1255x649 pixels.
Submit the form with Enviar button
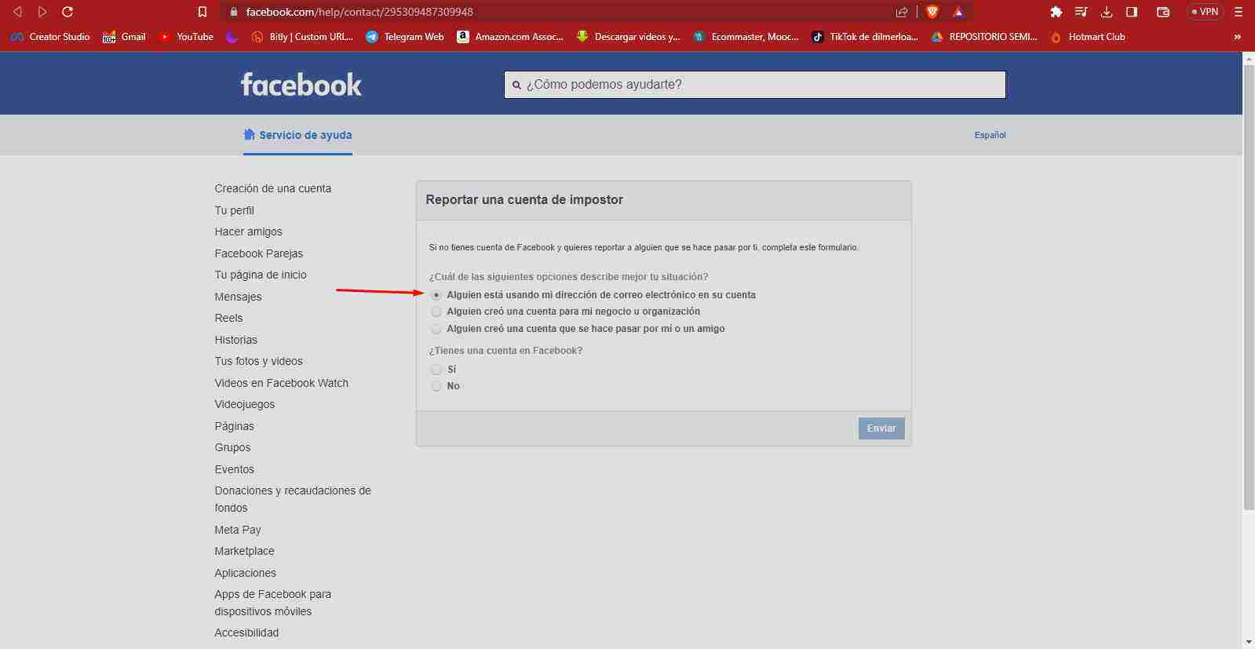[x=881, y=428]
